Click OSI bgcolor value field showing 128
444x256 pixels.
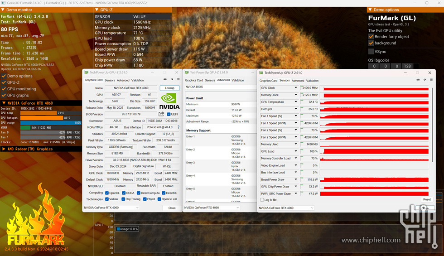pyautogui.click(x=407, y=66)
